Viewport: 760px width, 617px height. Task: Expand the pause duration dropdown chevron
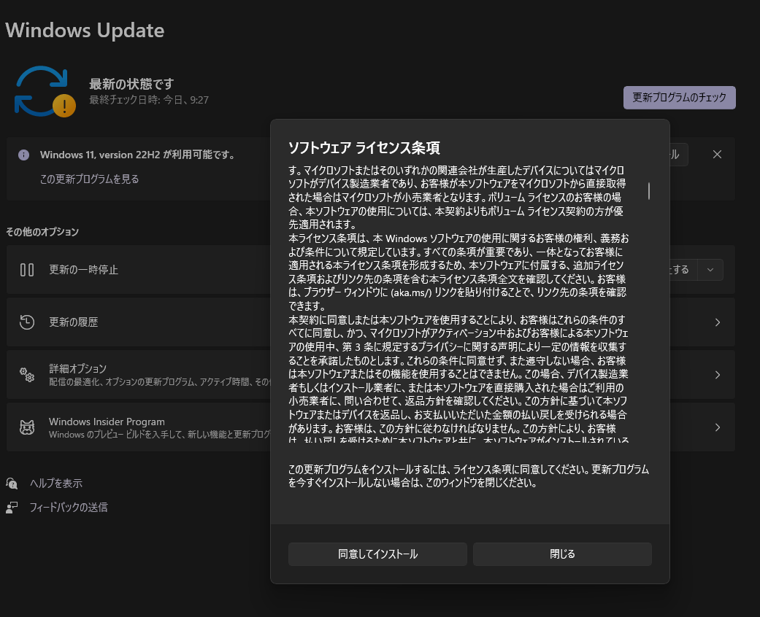(x=710, y=270)
